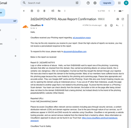
Task: Open Gmail settings gear
Action: (95, 3)
